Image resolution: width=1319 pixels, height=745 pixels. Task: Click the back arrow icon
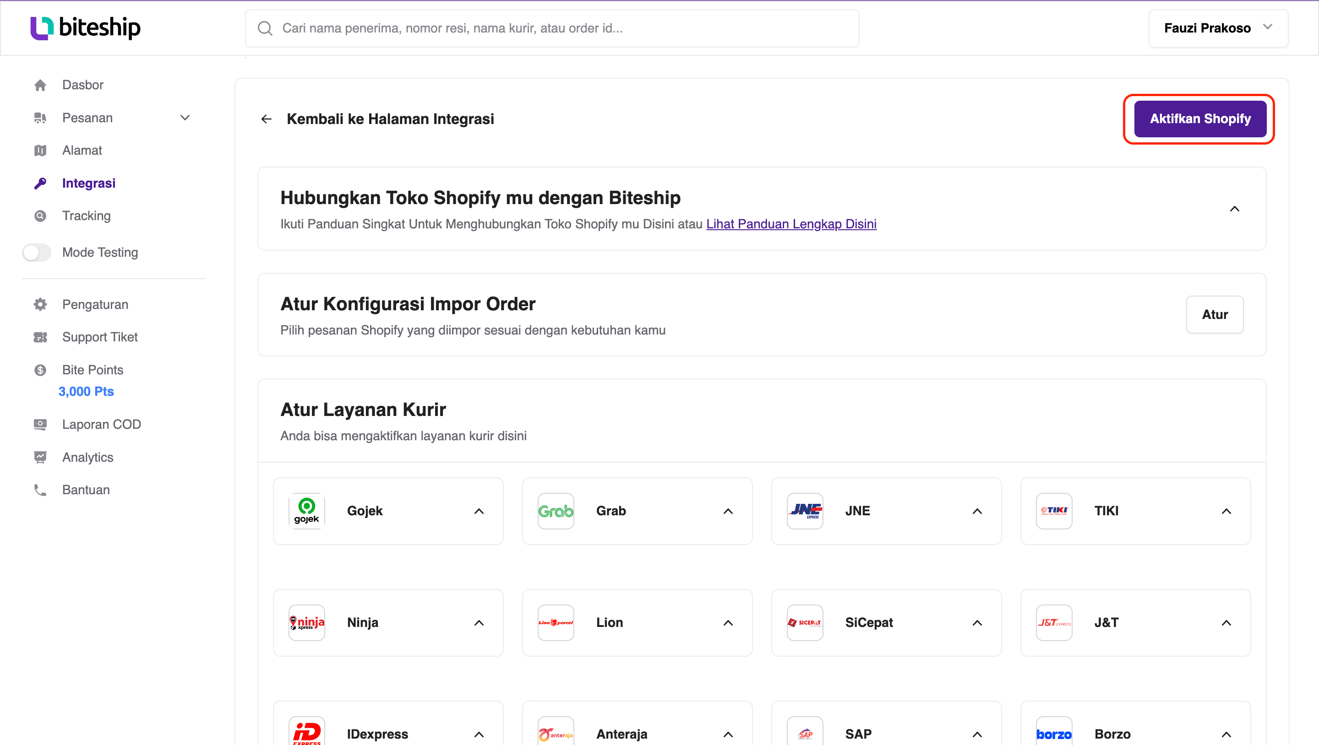pyautogui.click(x=266, y=119)
